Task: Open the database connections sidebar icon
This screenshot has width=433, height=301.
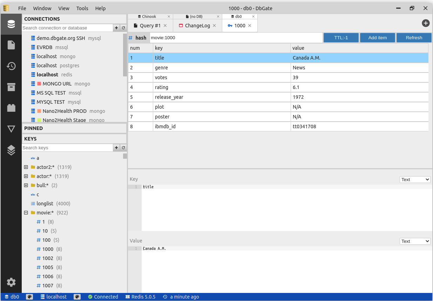Action: click(x=11, y=24)
